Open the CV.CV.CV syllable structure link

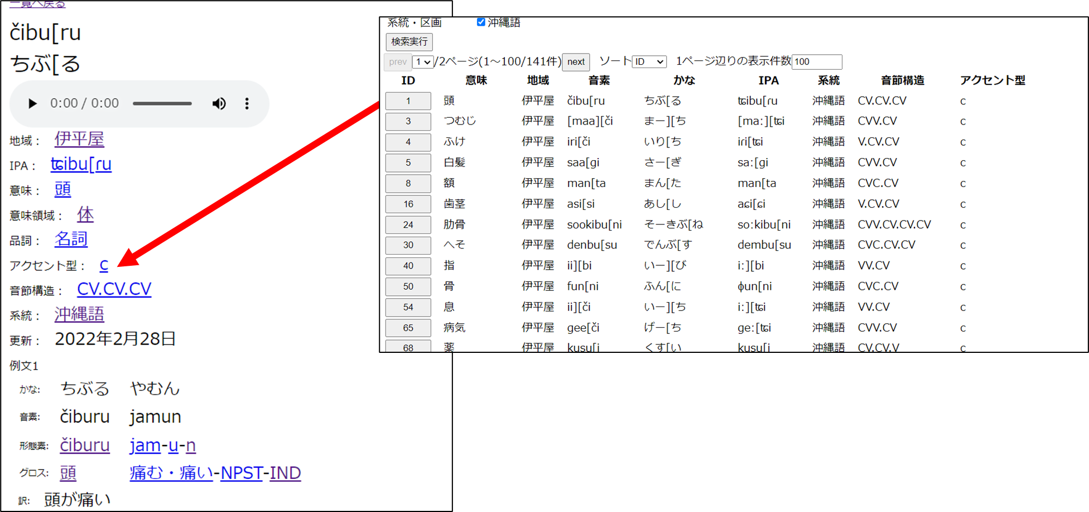tap(114, 289)
